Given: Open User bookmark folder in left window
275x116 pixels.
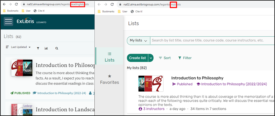Looking at the screenshot, I should point(26,11).
